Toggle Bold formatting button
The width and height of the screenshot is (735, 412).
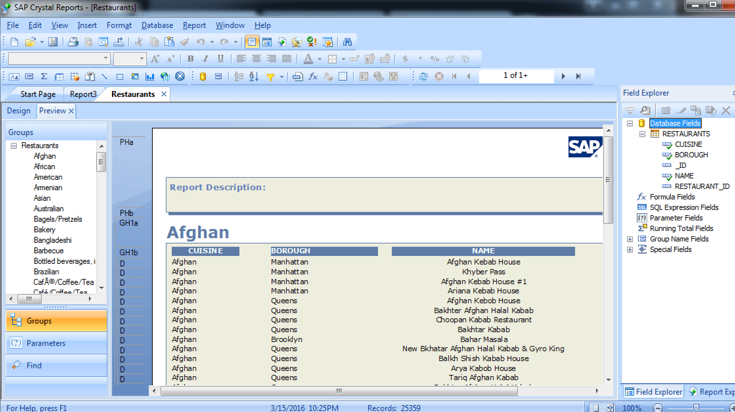[190, 59]
